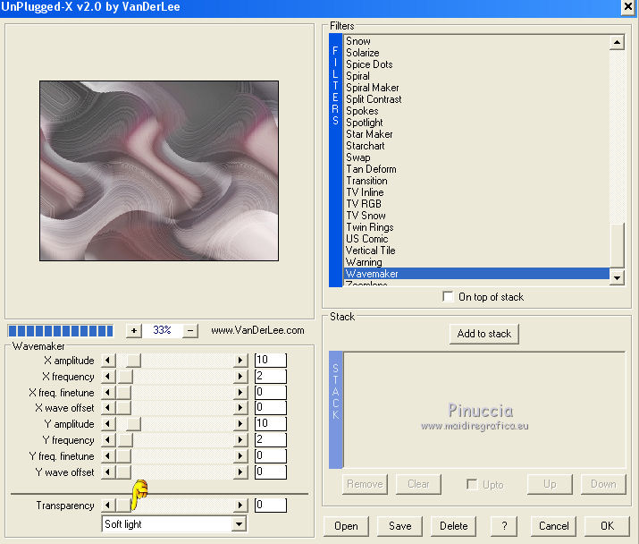Zoom out preview with minus button
The image size is (639, 544).
[190, 330]
